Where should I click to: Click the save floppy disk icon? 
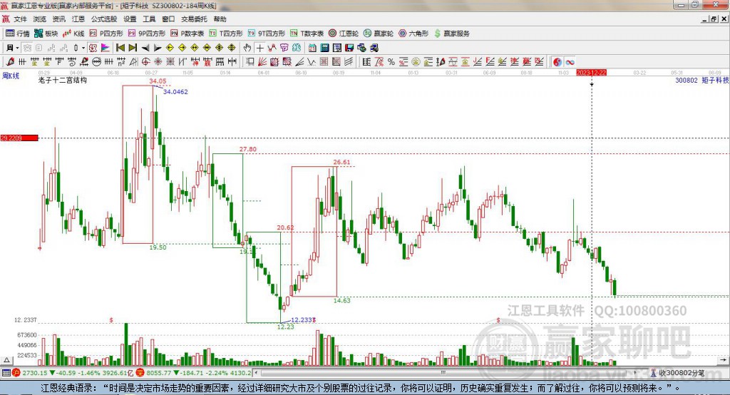click(x=349, y=48)
